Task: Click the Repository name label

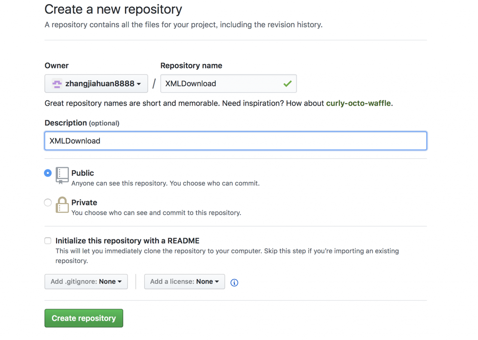Action: pos(191,66)
